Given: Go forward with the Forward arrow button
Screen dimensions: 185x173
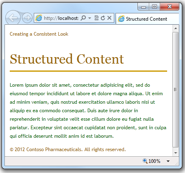Looking at the screenshot, I should (x=27, y=18).
